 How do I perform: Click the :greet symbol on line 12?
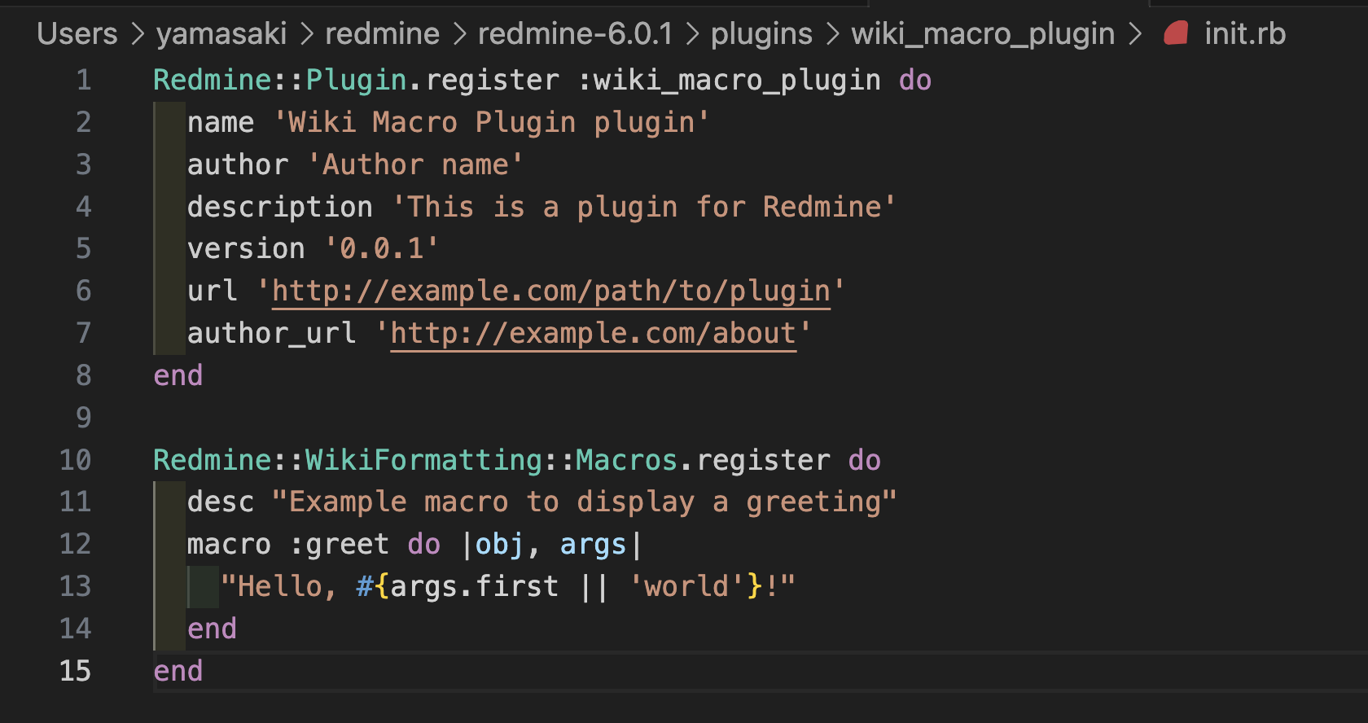click(339, 544)
